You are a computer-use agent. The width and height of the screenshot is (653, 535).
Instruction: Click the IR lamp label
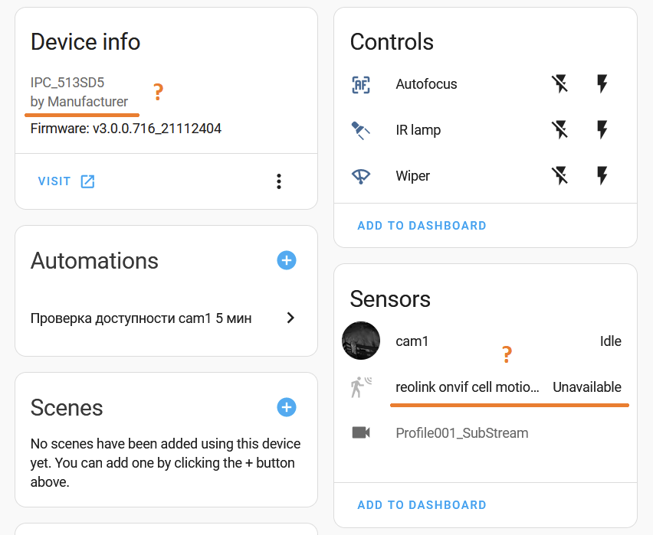point(418,130)
